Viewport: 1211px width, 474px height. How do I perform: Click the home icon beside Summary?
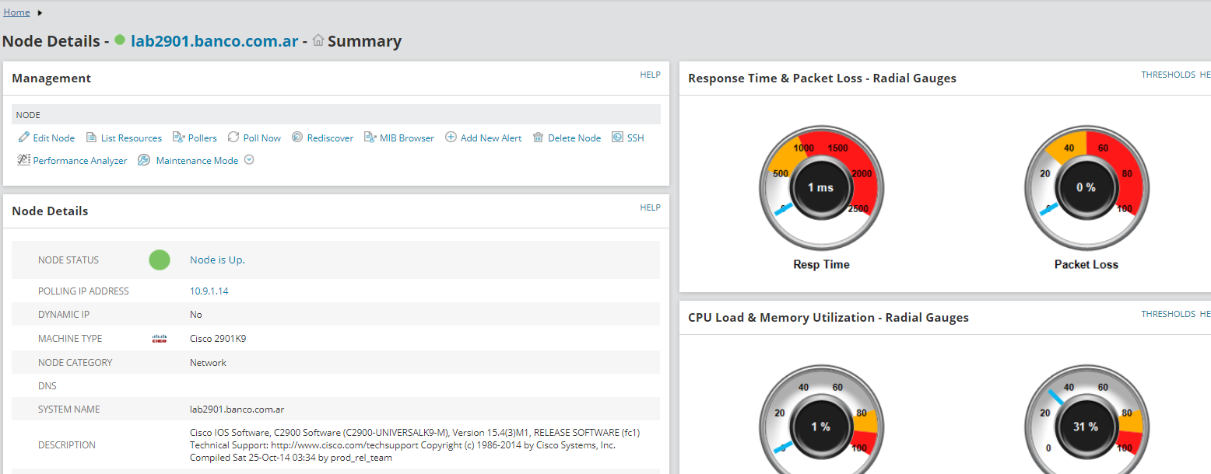coord(318,41)
